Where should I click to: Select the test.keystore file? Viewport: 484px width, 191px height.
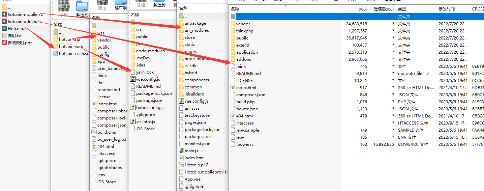coord(194,115)
